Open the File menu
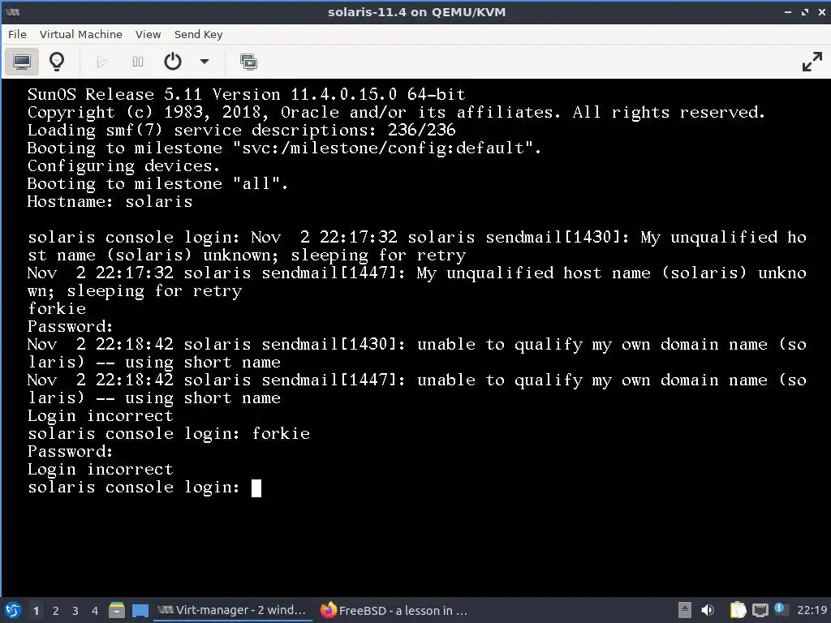831x623 pixels. click(17, 34)
